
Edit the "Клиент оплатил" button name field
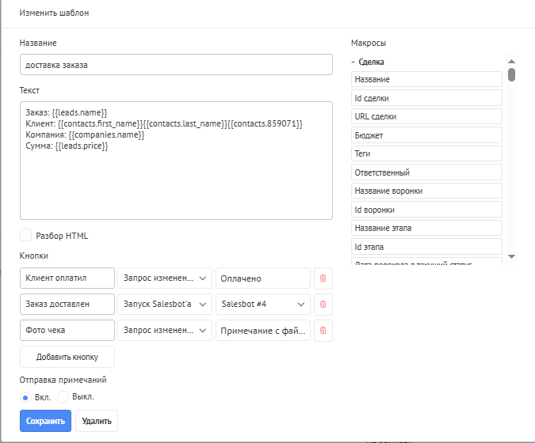pyautogui.click(x=67, y=278)
